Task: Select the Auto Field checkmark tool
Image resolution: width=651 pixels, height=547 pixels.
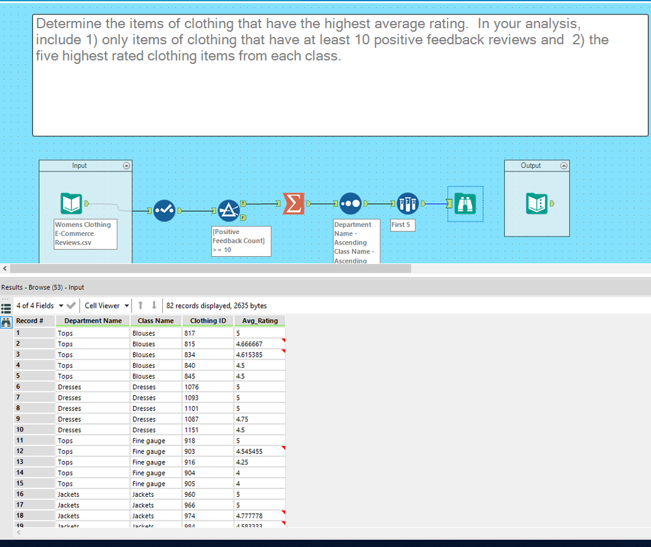Action: (x=164, y=211)
